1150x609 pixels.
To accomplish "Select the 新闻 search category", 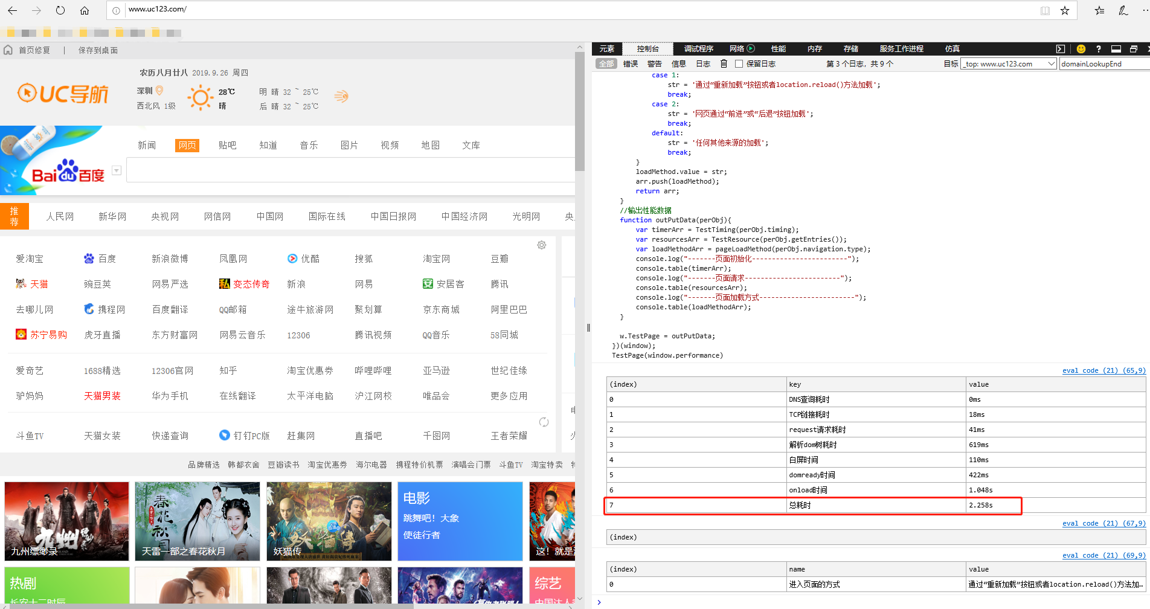I will (x=147, y=145).
